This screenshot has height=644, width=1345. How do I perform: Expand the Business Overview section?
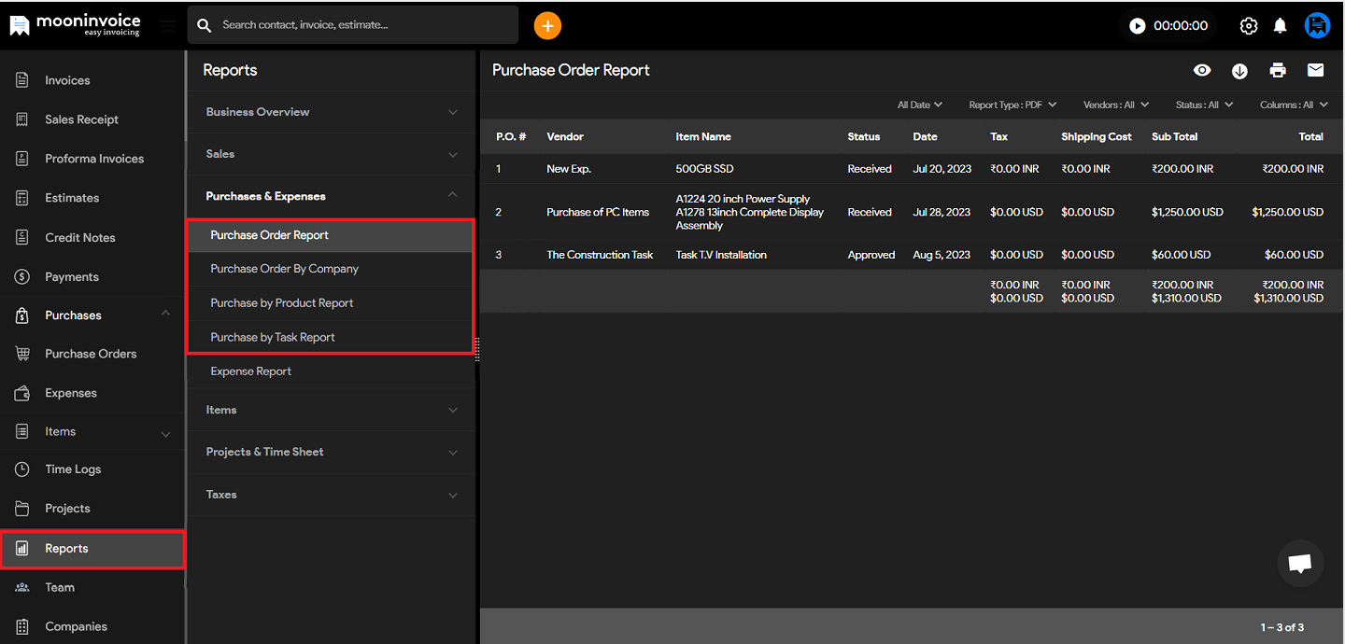[x=331, y=112]
